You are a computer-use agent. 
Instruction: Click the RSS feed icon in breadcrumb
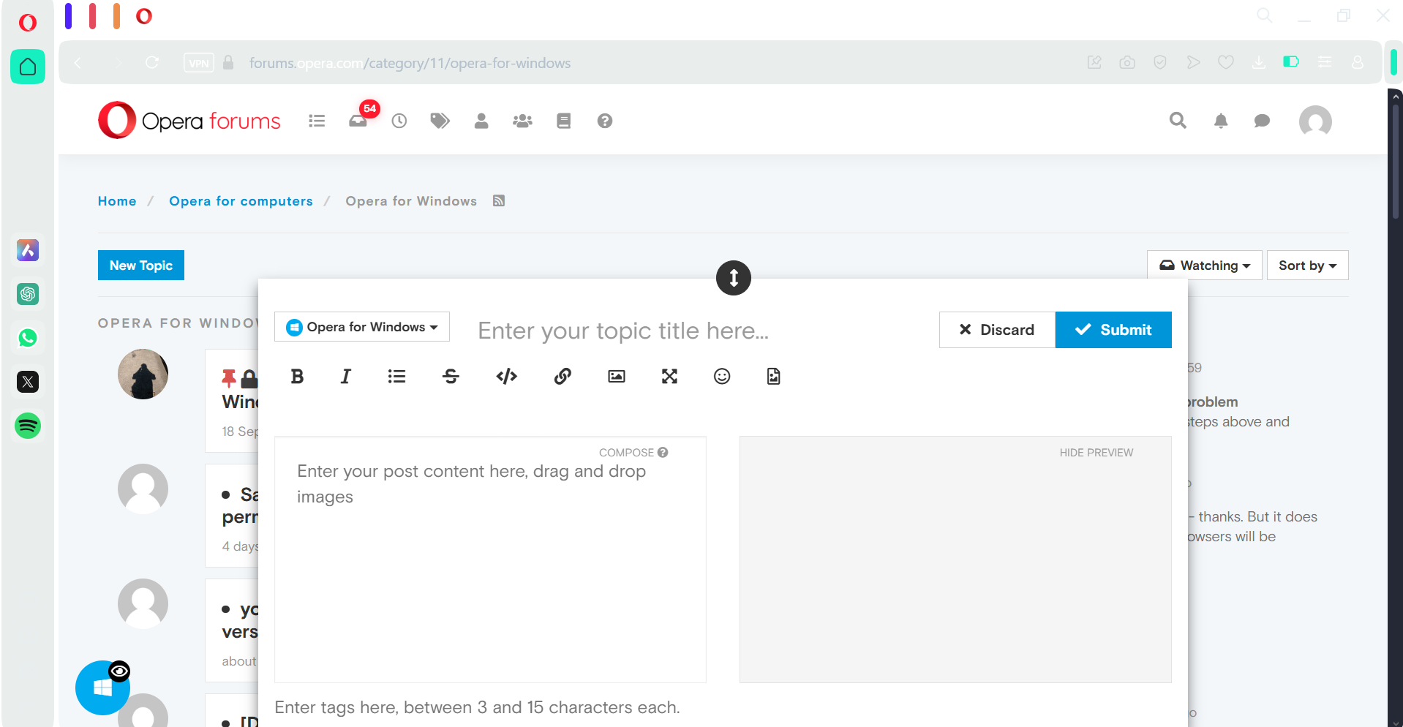499,200
